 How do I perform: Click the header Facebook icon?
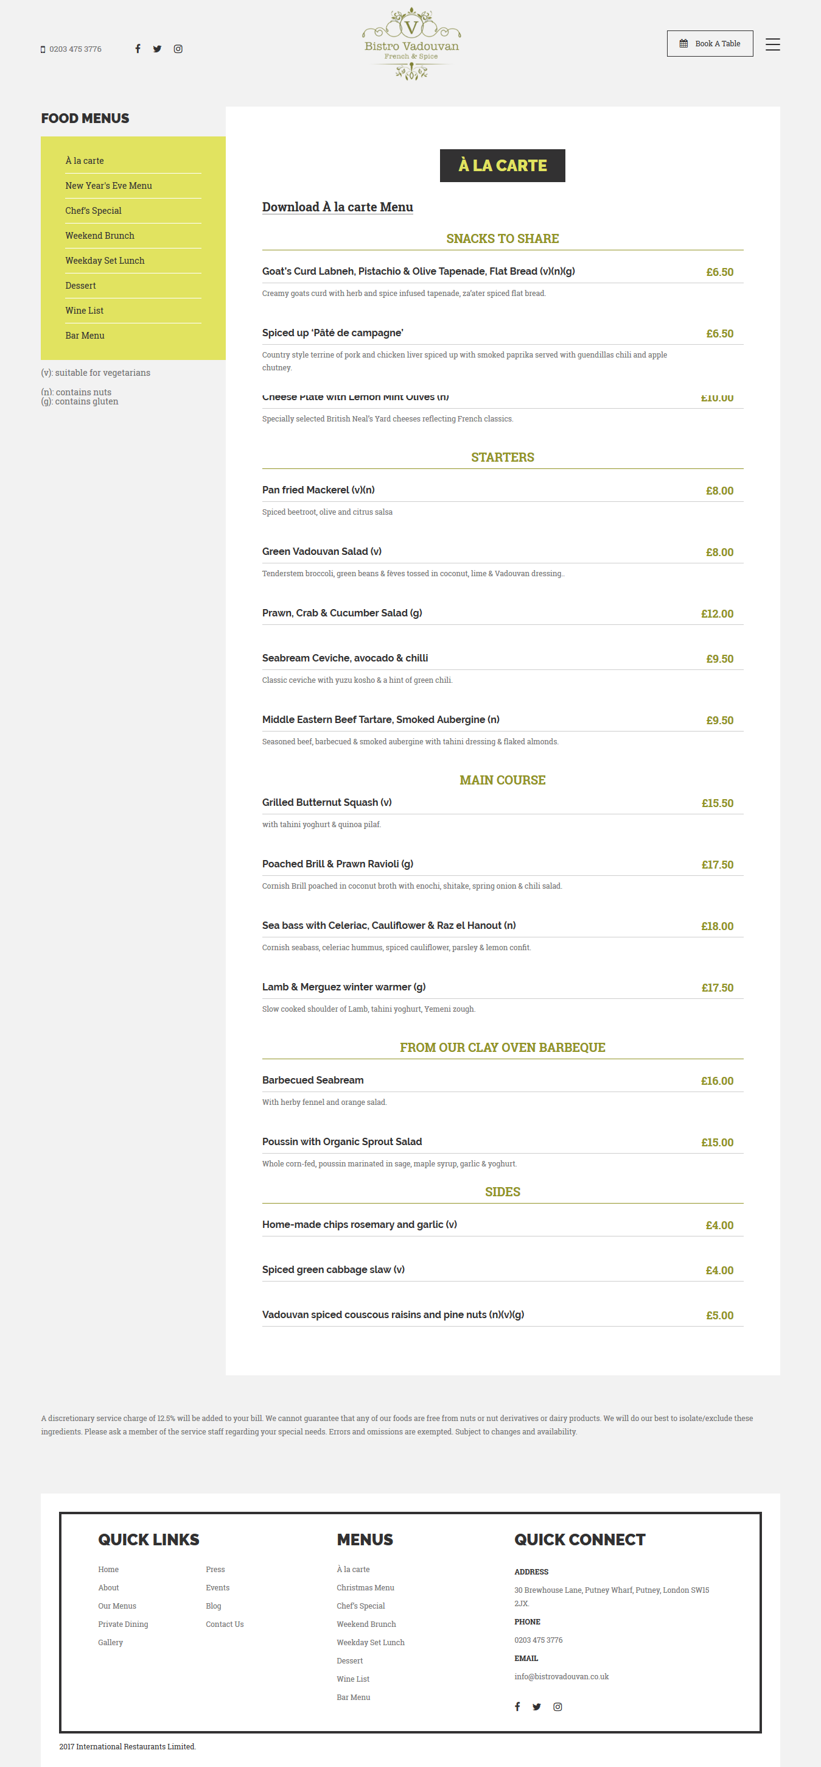[138, 49]
